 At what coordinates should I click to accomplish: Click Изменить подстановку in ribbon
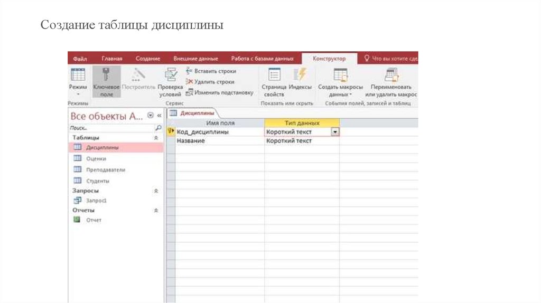[219, 92]
